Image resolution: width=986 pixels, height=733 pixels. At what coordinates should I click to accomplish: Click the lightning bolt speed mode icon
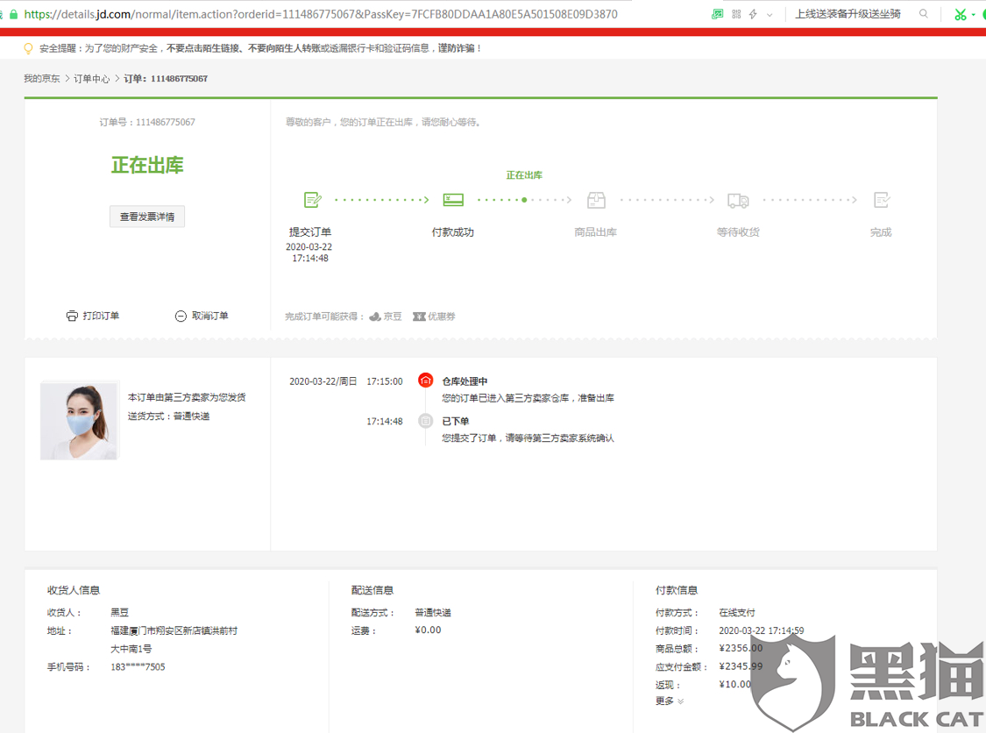[x=753, y=14]
